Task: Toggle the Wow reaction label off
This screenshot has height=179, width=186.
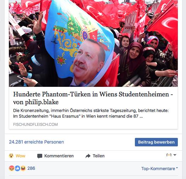Action: tap(20, 156)
